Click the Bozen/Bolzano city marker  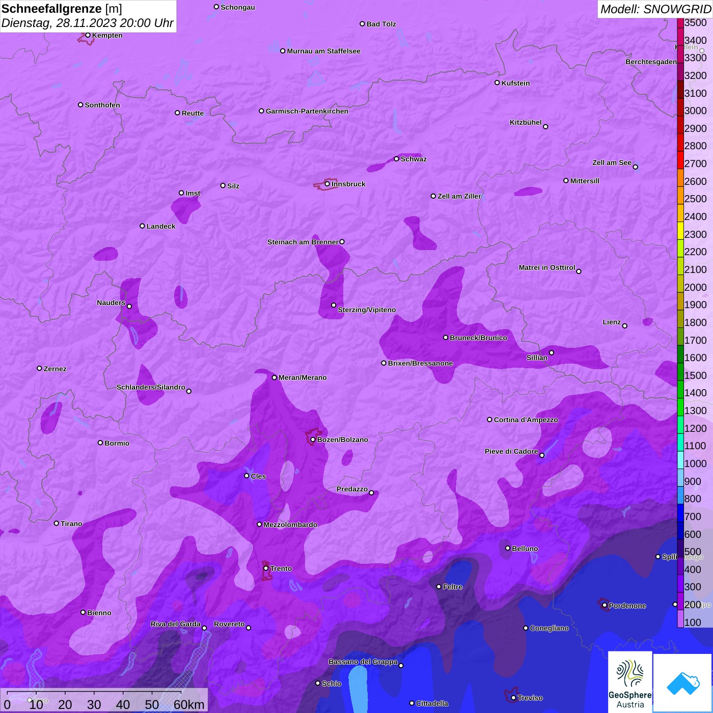[x=313, y=440]
